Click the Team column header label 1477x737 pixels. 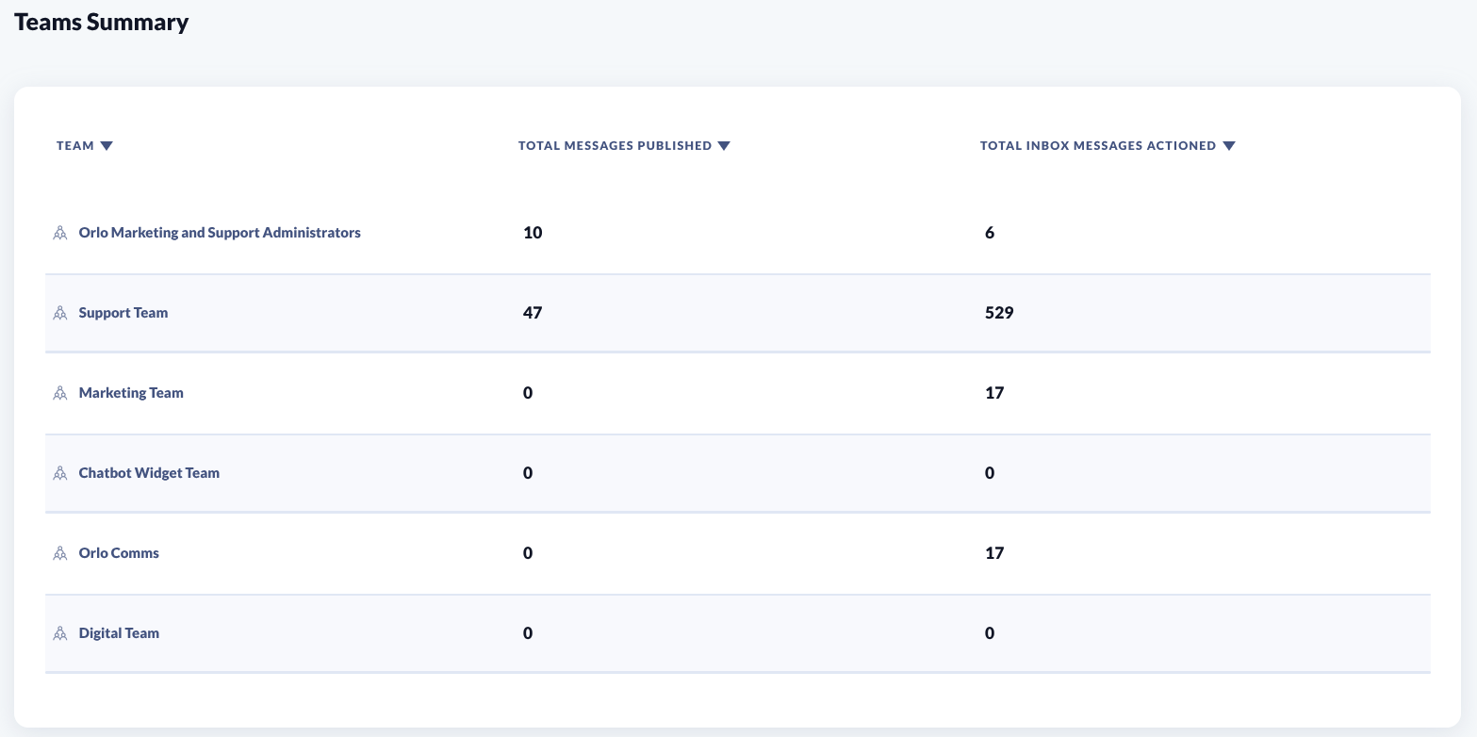75,146
